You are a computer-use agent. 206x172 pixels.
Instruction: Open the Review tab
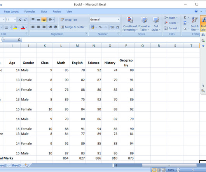point(57,12)
